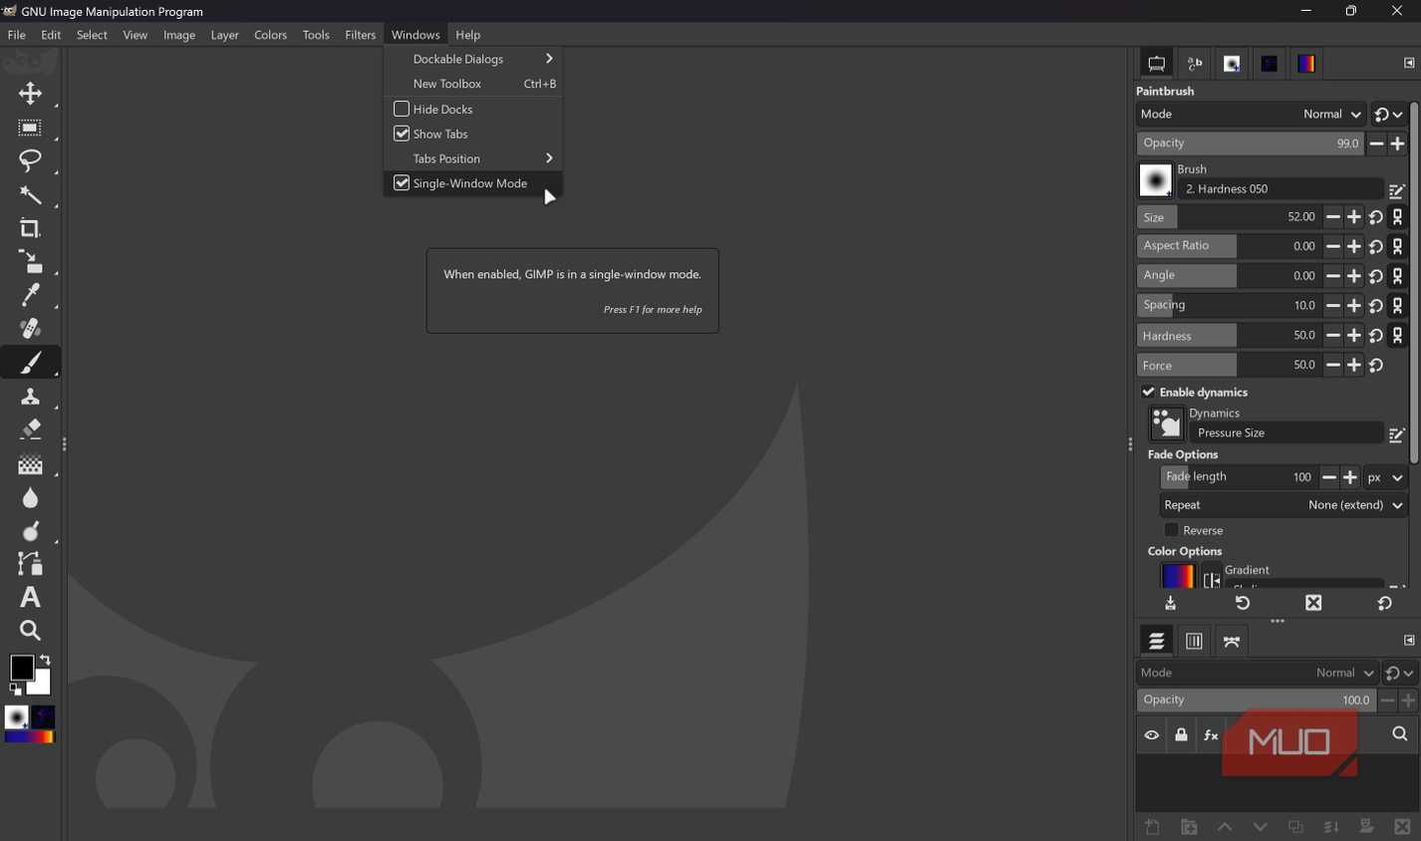Select the Dodge/Burn tool
The width and height of the screenshot is (1421, 841).
[x=30, y=530]
